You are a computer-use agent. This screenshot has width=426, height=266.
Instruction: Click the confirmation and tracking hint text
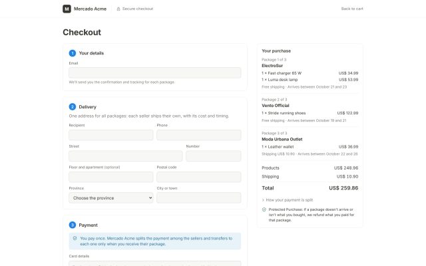pos(122,82)
